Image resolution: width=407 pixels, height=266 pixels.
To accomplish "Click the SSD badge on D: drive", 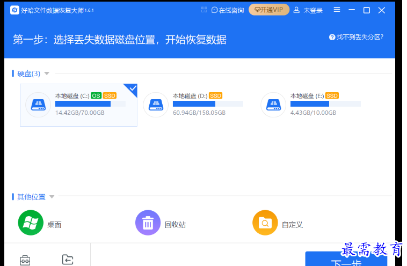I will click(x=215, y=95).
